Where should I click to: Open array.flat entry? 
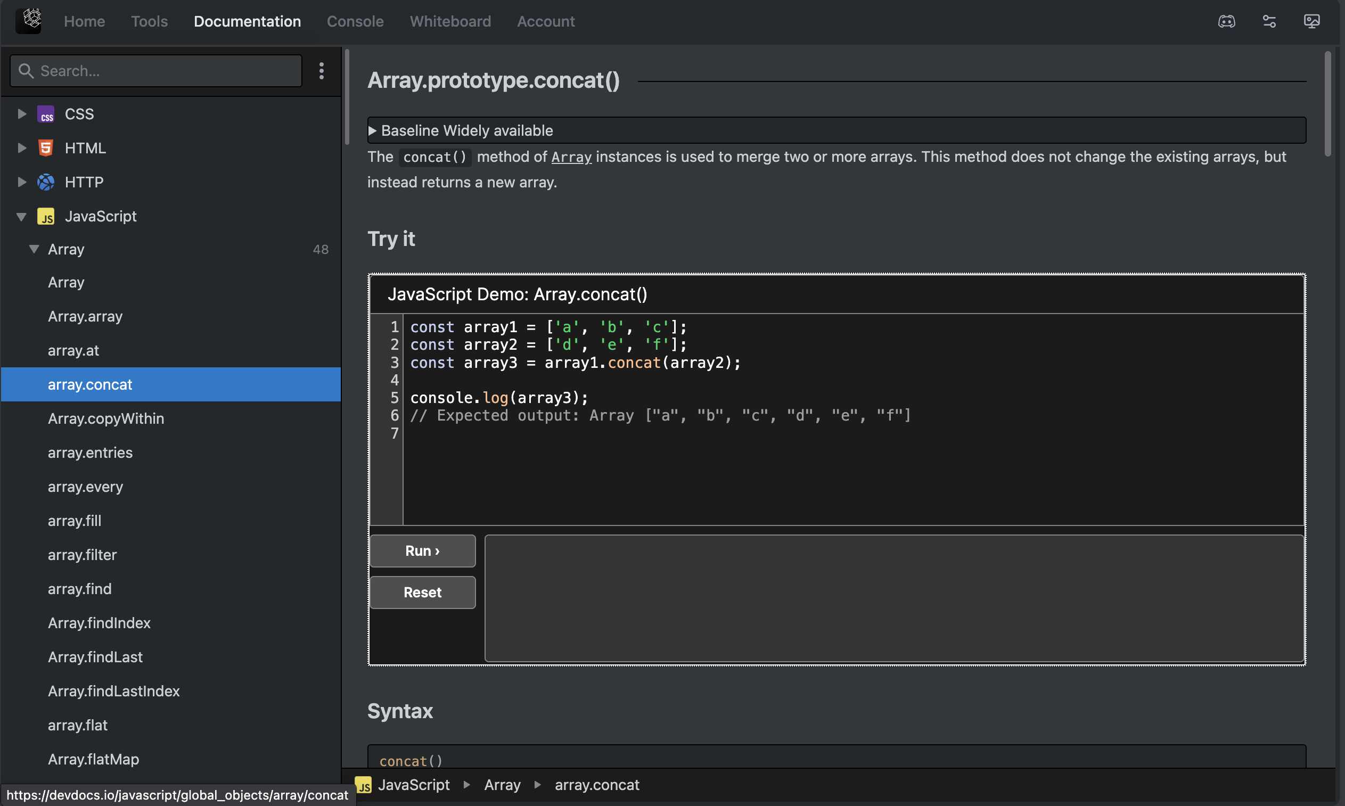pyautogui.click(x=78, y=726)
